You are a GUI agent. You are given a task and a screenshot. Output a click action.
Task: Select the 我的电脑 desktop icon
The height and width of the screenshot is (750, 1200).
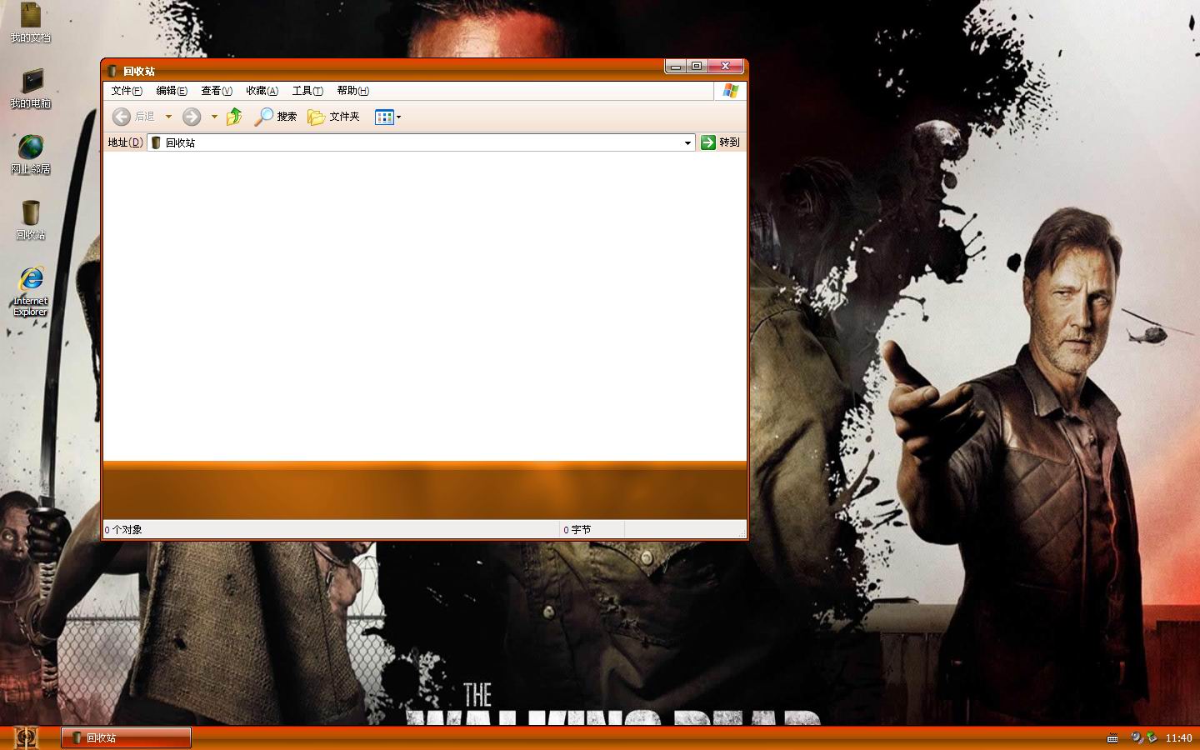[x=30, y=88]
